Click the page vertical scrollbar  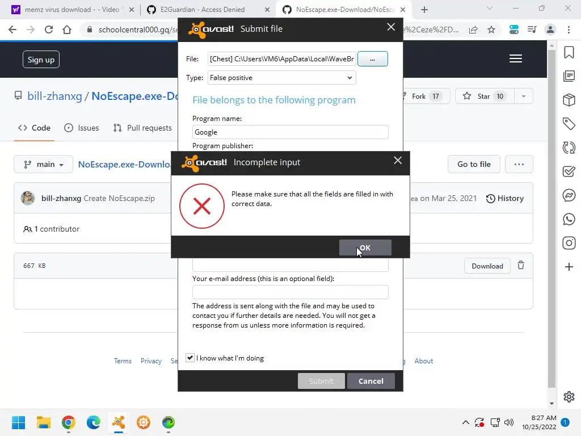point(551,219)
